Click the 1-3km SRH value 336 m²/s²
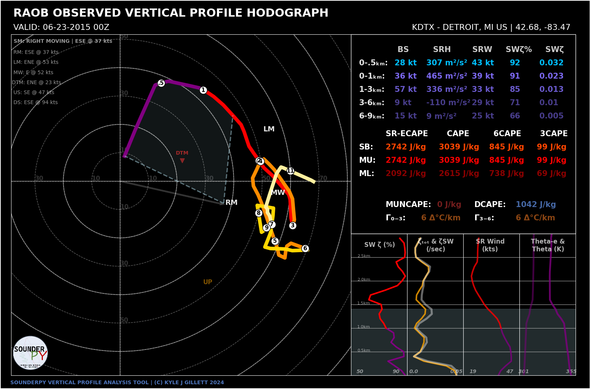Screen dimensions: 590x389 (447, 89)
